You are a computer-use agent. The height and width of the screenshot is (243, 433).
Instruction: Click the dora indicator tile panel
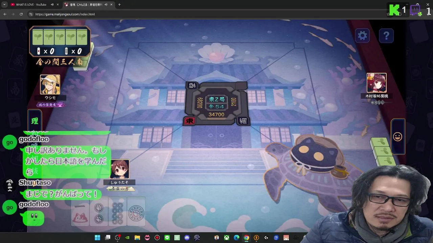click(60, 37)
